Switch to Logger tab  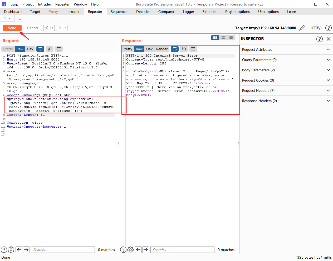188,12
